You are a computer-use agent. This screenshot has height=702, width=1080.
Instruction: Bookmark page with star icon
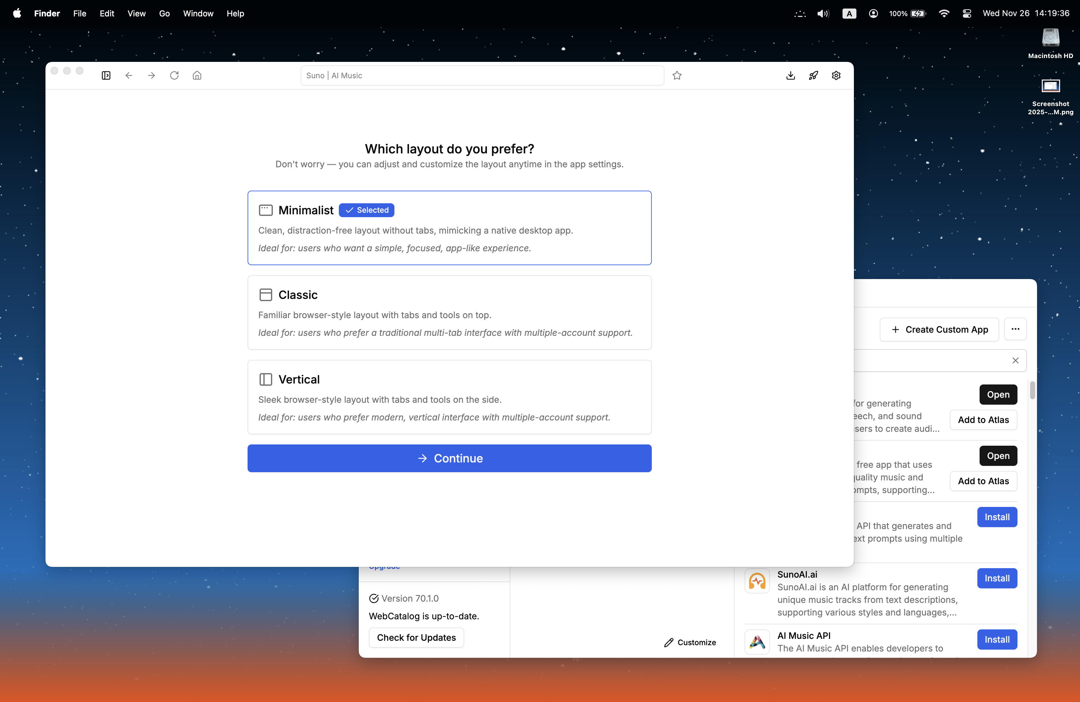tap(677, 75)
